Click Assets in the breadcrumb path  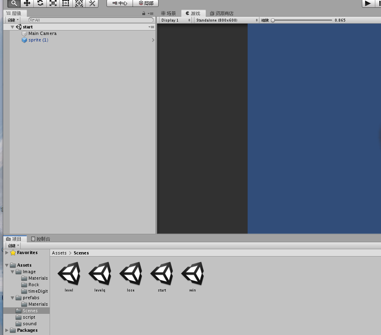(x=59, y=253)
